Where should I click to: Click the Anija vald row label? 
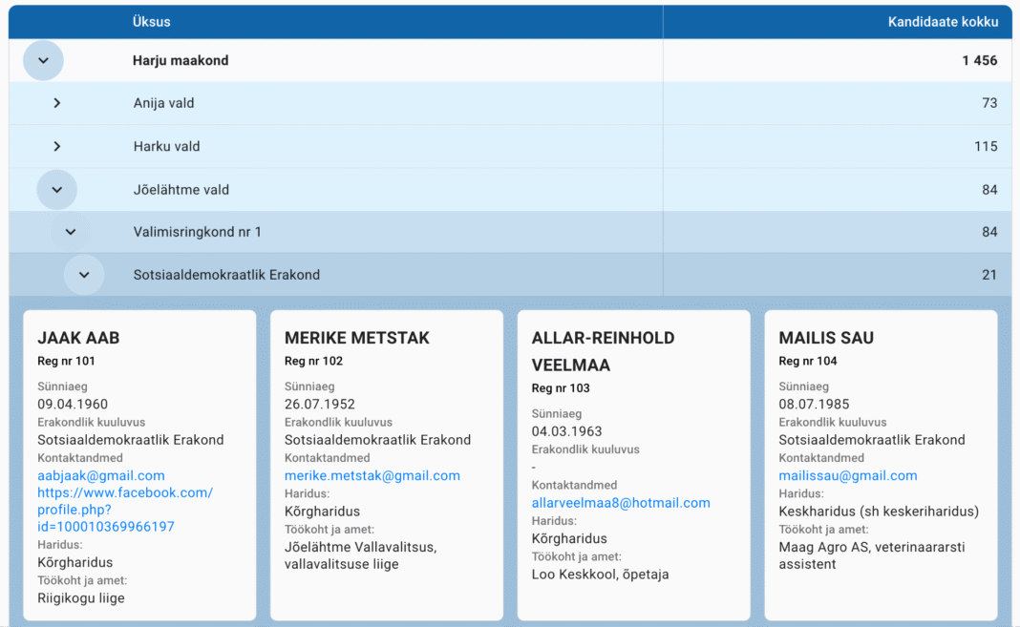tap(163, 103)
